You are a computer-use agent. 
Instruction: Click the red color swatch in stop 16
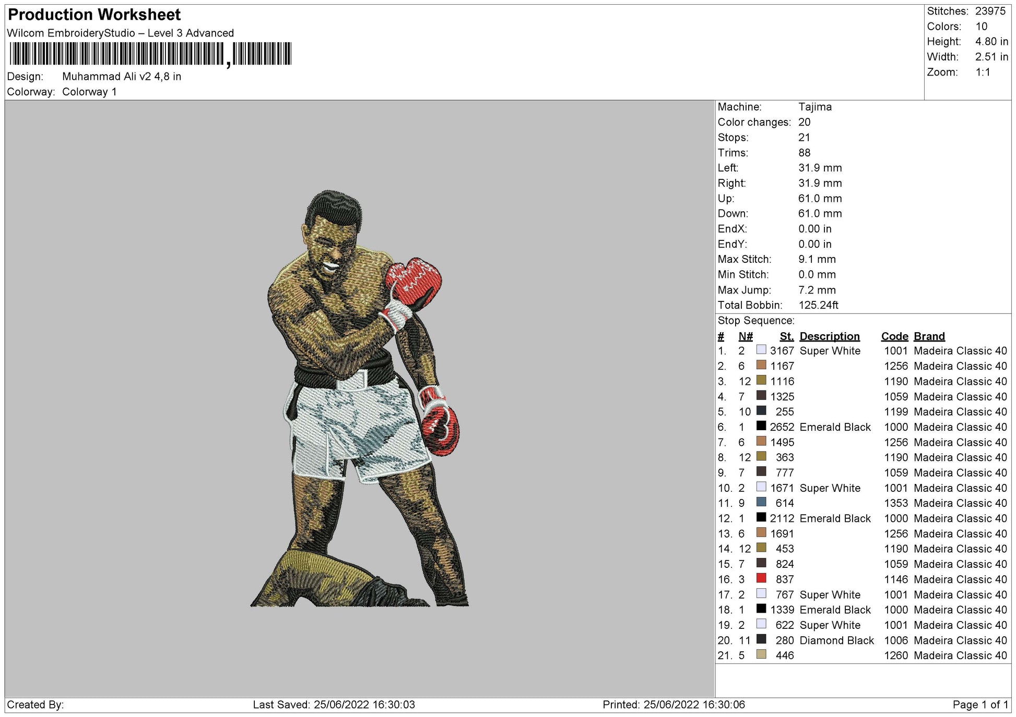pyautogui.click(x=761, y=578)
